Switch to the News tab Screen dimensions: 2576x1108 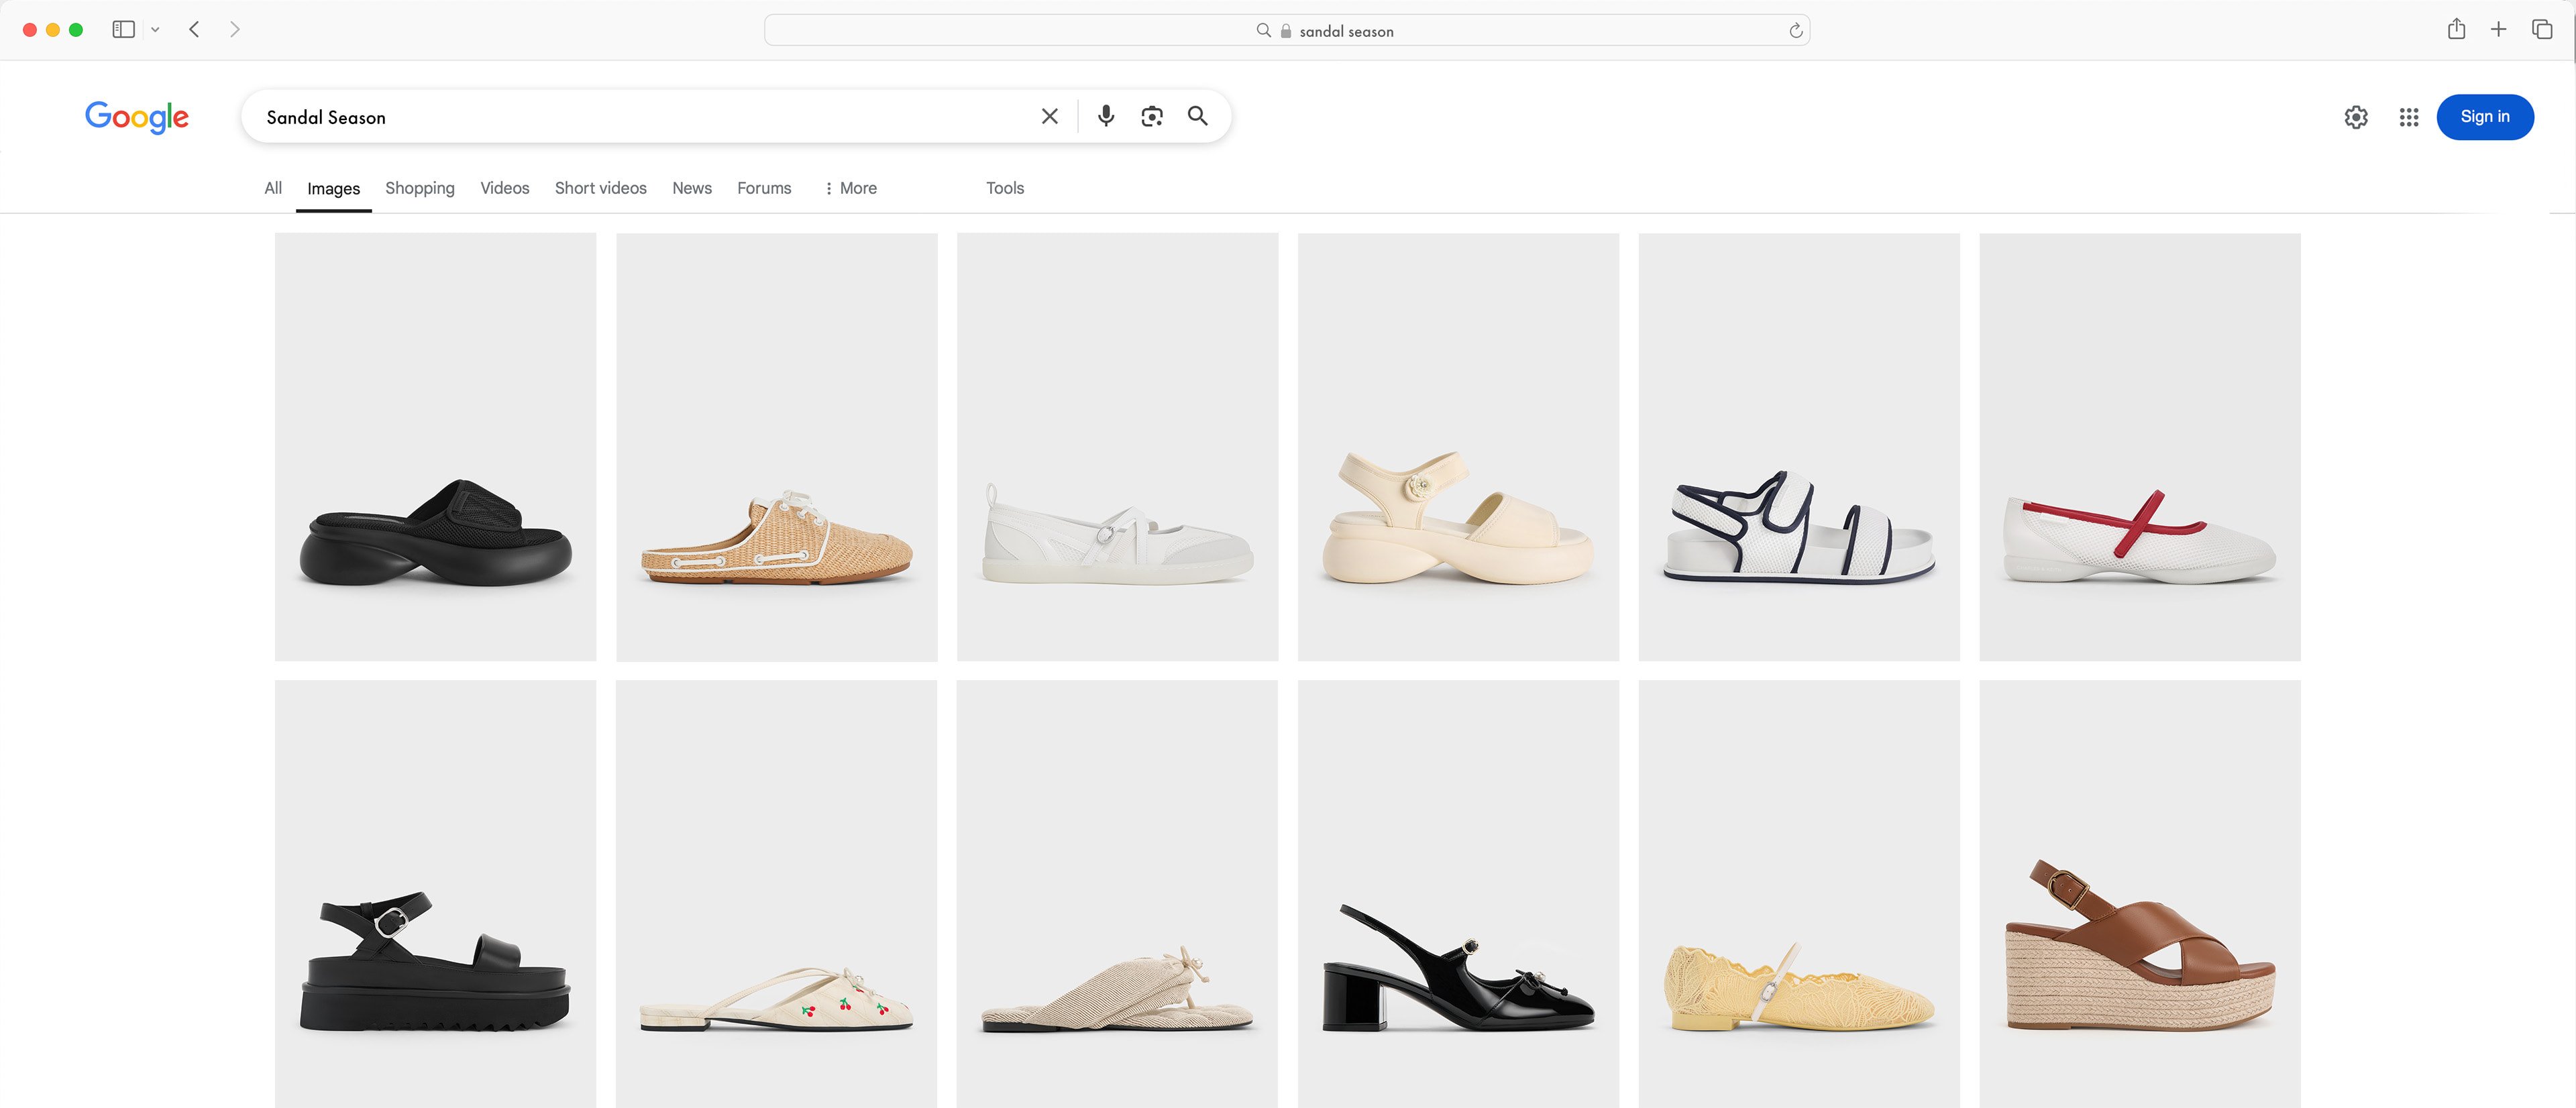(691, 188)
